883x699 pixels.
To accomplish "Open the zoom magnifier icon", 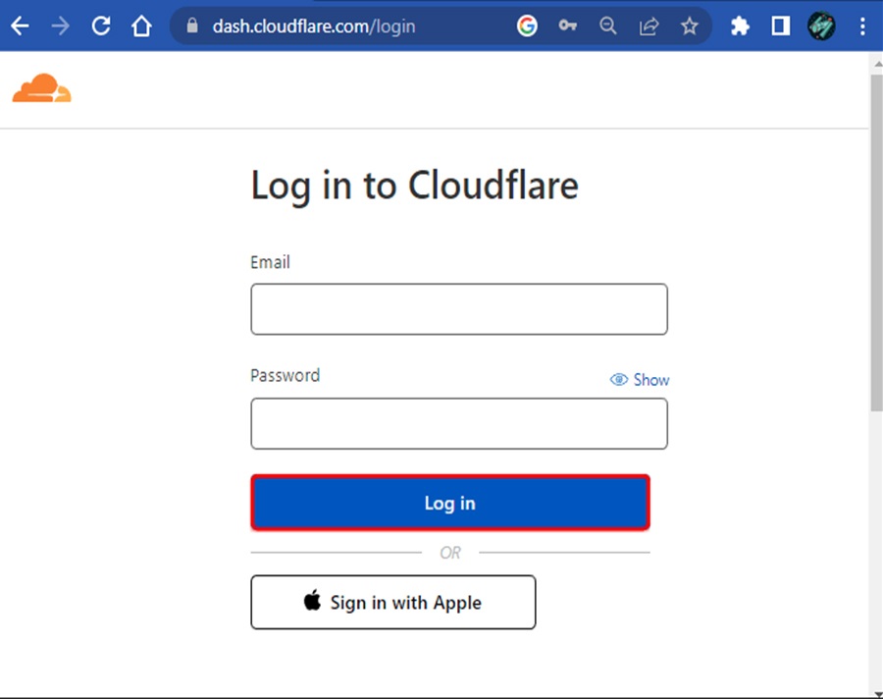I will point(608,27).
